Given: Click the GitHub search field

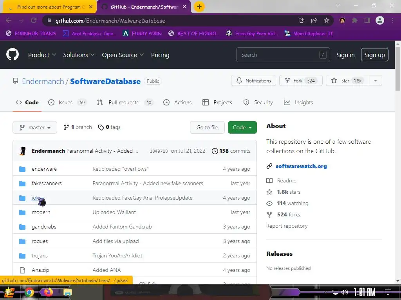Looking at the screenshot, I should [283, 55].
